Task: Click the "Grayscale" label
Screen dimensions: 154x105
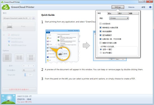Action: coord(11,75)
